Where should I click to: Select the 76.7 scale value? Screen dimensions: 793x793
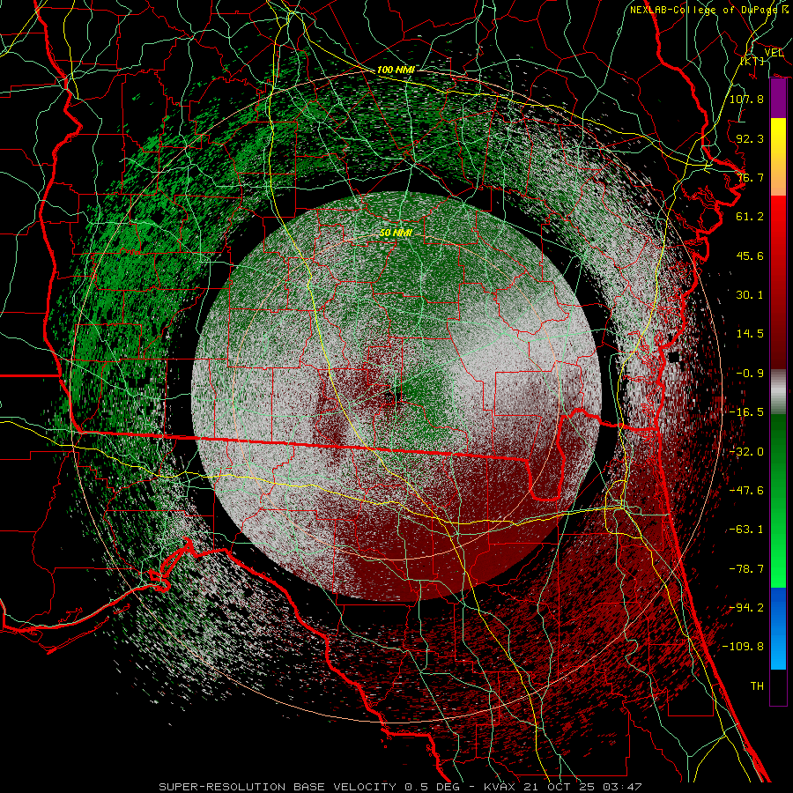tap(750, 177)
